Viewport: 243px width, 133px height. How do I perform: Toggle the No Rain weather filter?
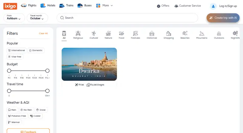26,110
